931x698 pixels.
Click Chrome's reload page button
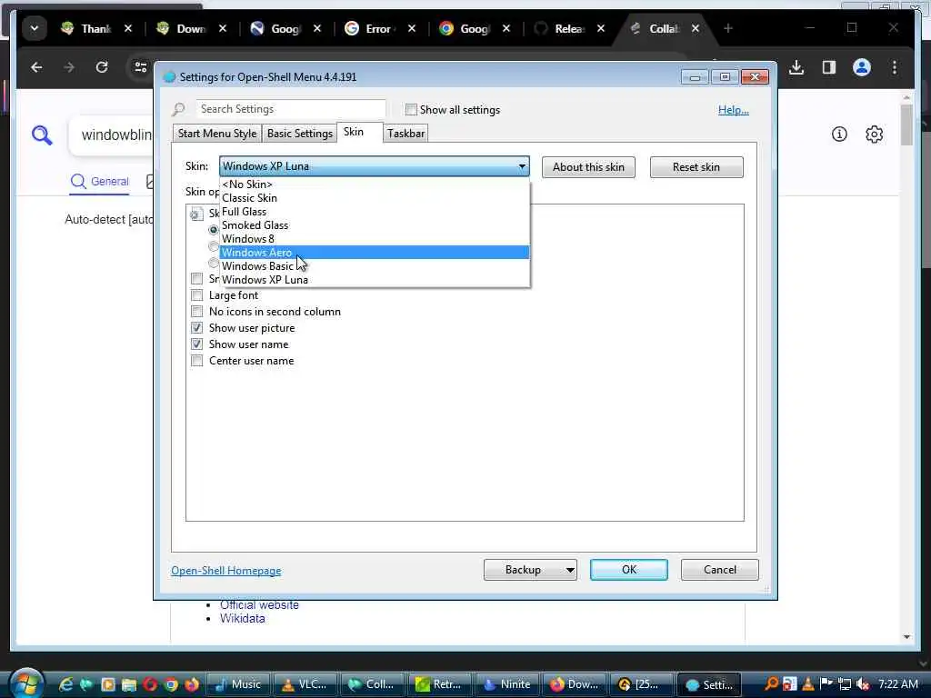point(102,67)
